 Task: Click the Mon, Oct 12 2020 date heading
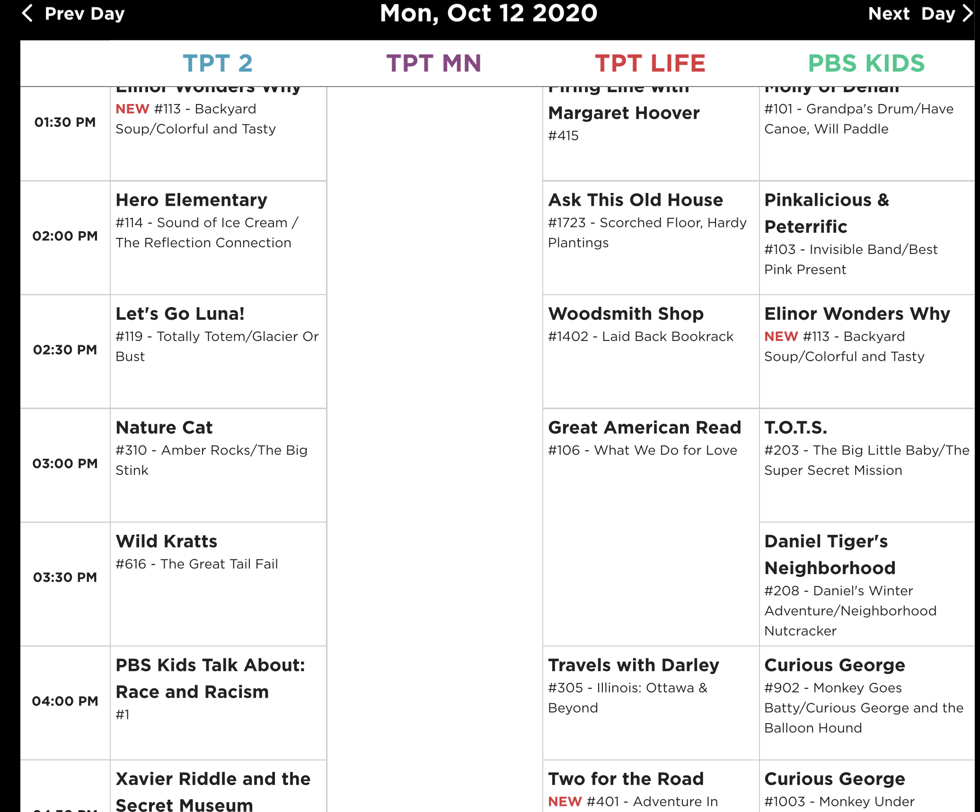(489, 13)
